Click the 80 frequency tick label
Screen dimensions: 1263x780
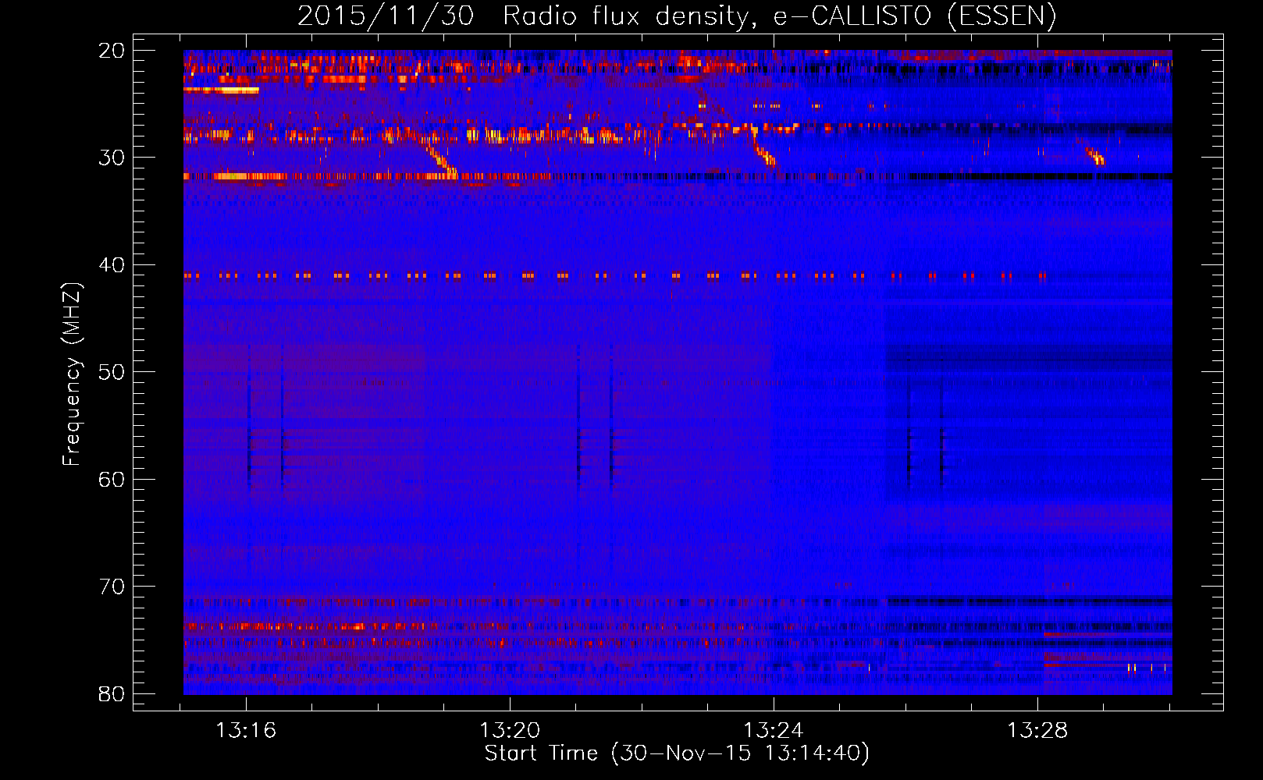(112, 694)
